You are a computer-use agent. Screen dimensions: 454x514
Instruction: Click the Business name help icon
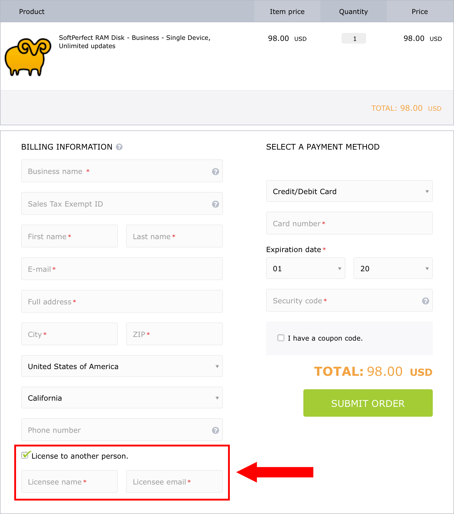[x=215, y=171]
